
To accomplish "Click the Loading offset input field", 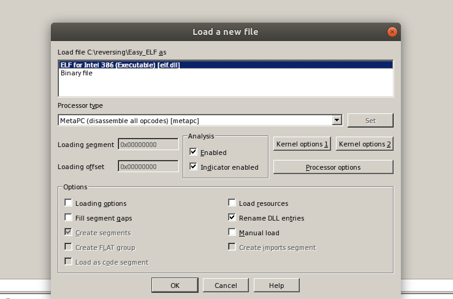I will (148, 167).
